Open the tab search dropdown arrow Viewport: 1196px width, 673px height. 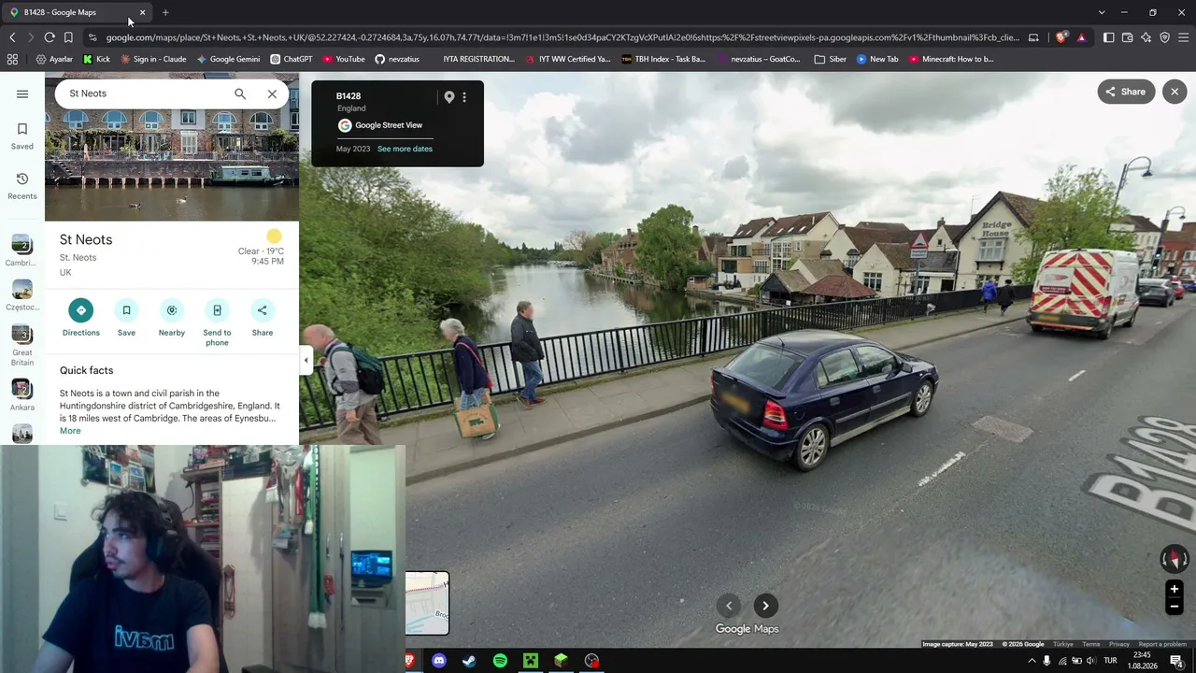(1102, 12)
